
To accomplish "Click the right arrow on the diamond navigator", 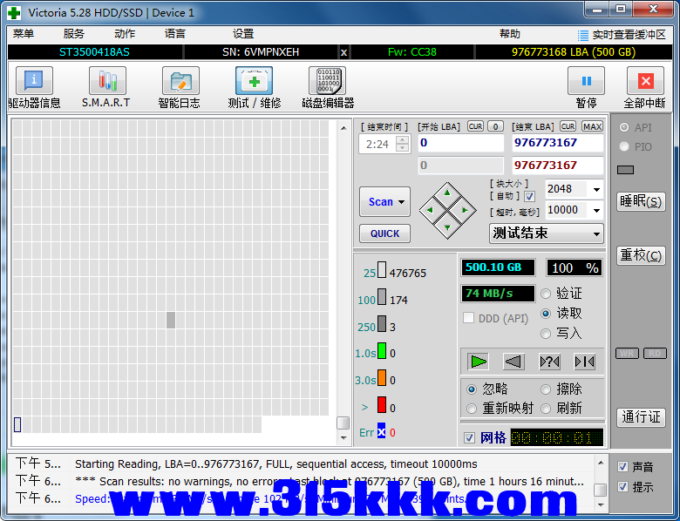I will [465, 210].
